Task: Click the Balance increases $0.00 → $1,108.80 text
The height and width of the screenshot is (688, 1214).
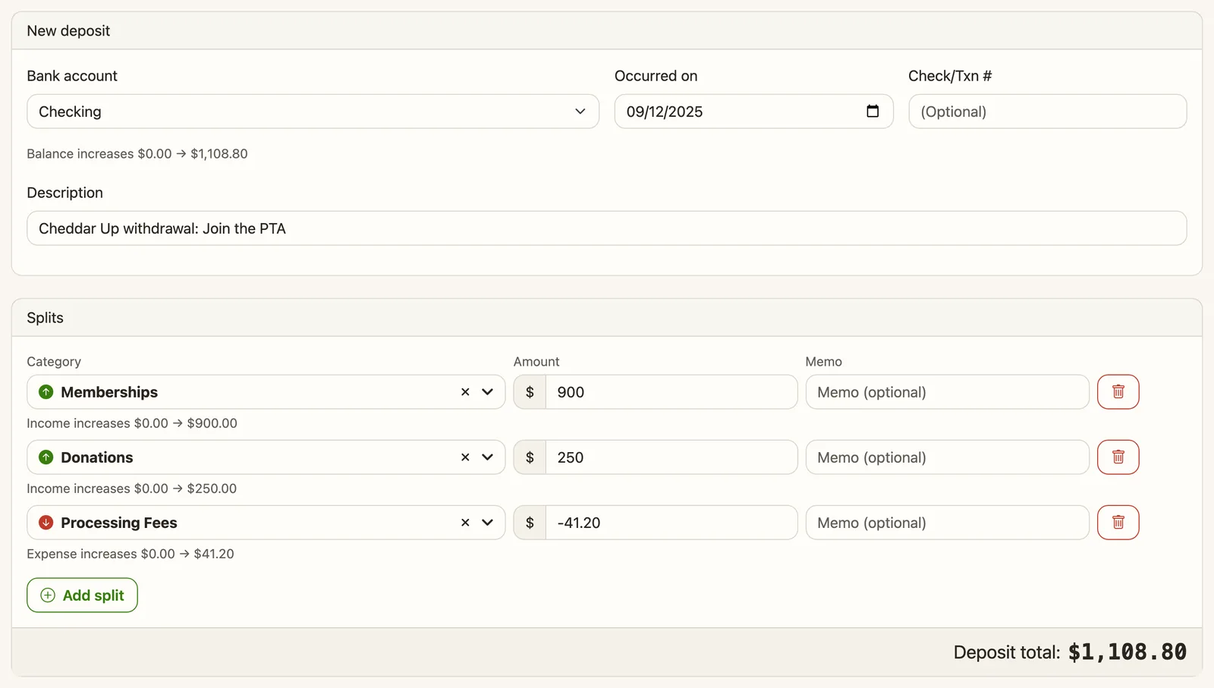Action: (x=137, y=154)
